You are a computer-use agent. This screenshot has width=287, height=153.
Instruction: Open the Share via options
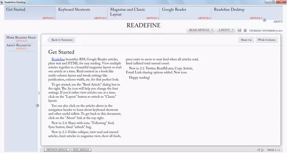coord(246,40)
